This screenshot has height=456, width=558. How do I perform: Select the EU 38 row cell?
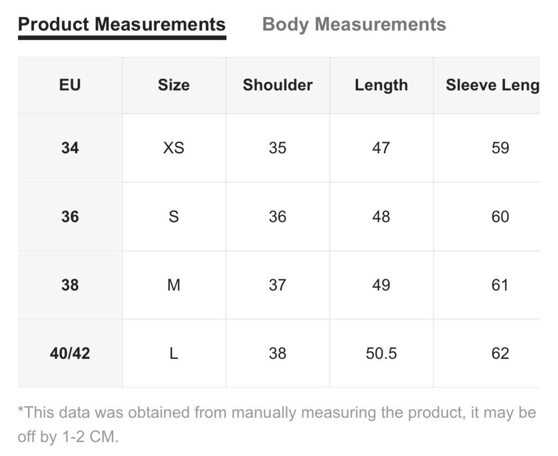coord(70,285)
